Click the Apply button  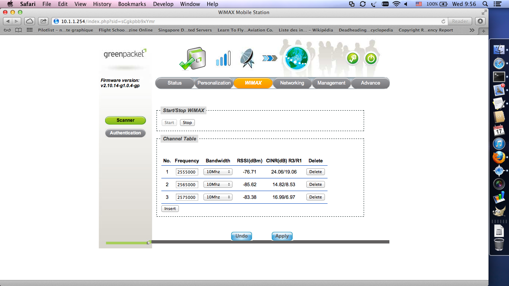282,236
